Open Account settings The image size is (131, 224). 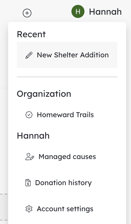(x=65, y=209)
